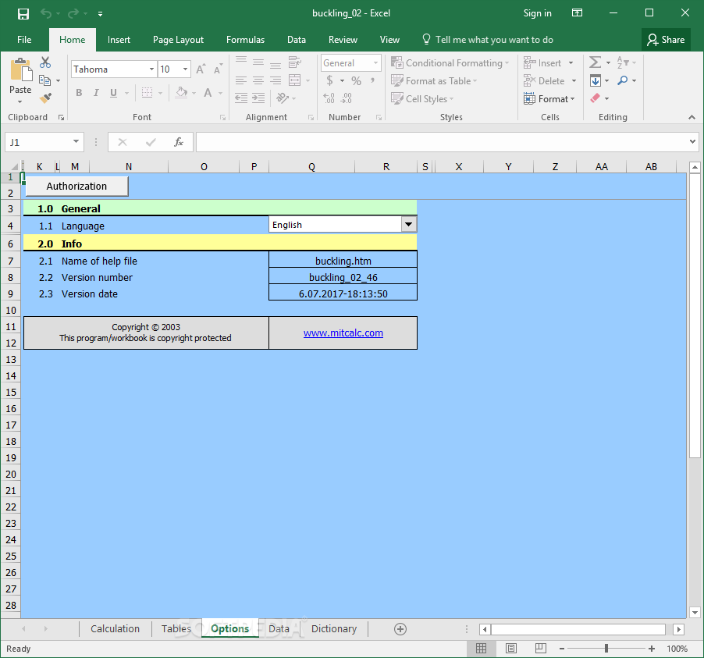Toggle Bold formatting

79,93
